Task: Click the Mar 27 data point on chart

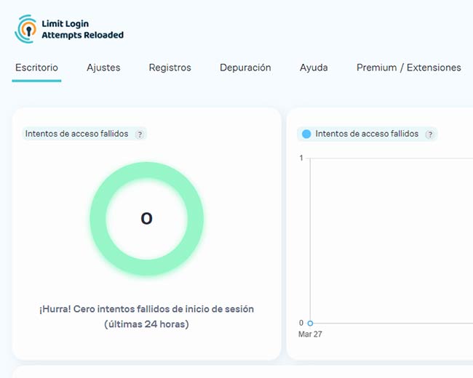Action: 310,323
